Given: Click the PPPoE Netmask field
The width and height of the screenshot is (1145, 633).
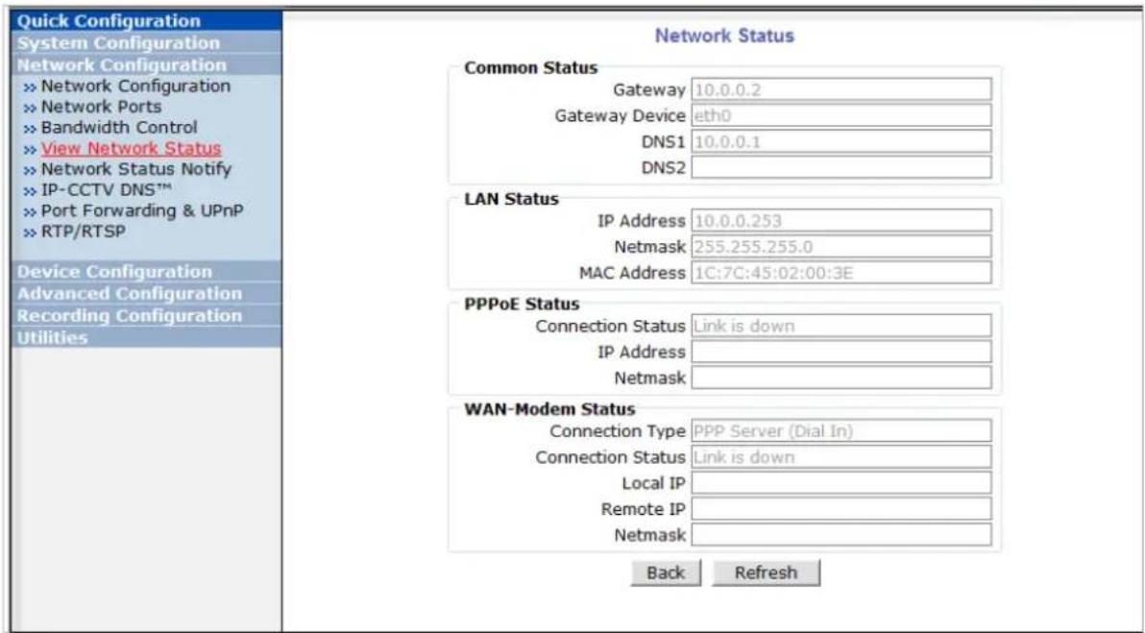Looking at the screenshot, I should (841, 377).
